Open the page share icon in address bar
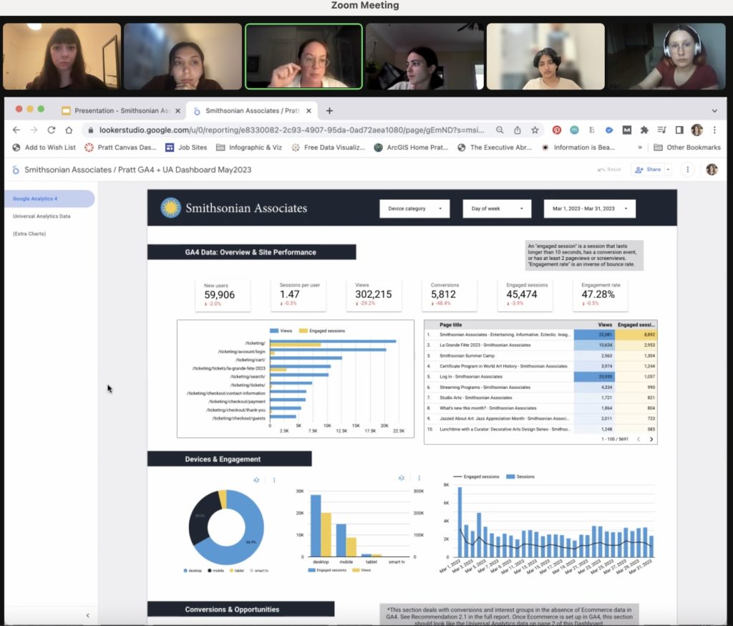The width and height of the screenshot is (733, 626). [x=518, y=130]
